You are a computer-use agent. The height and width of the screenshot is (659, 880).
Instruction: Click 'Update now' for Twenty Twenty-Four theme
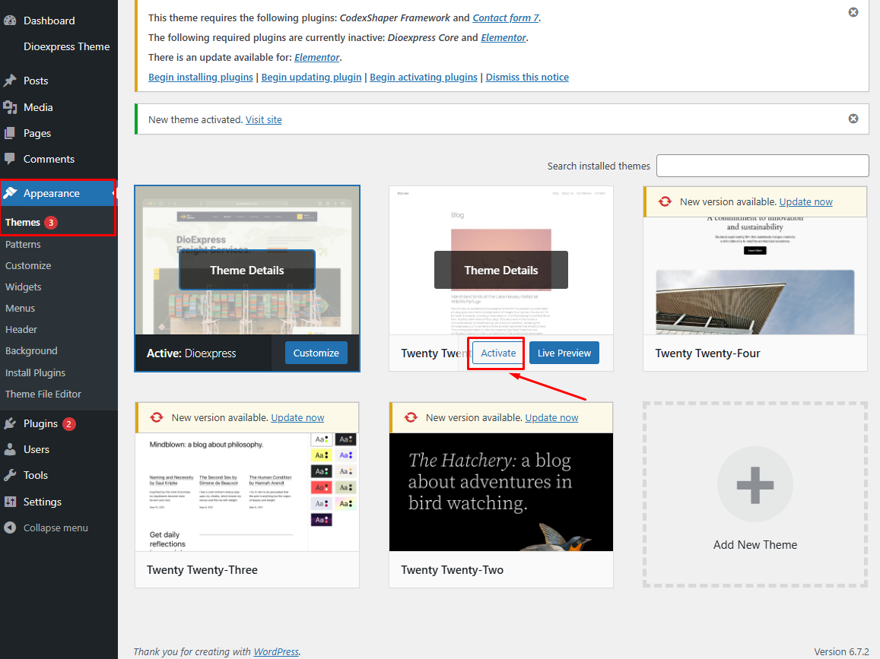click(x=805, y=201)
